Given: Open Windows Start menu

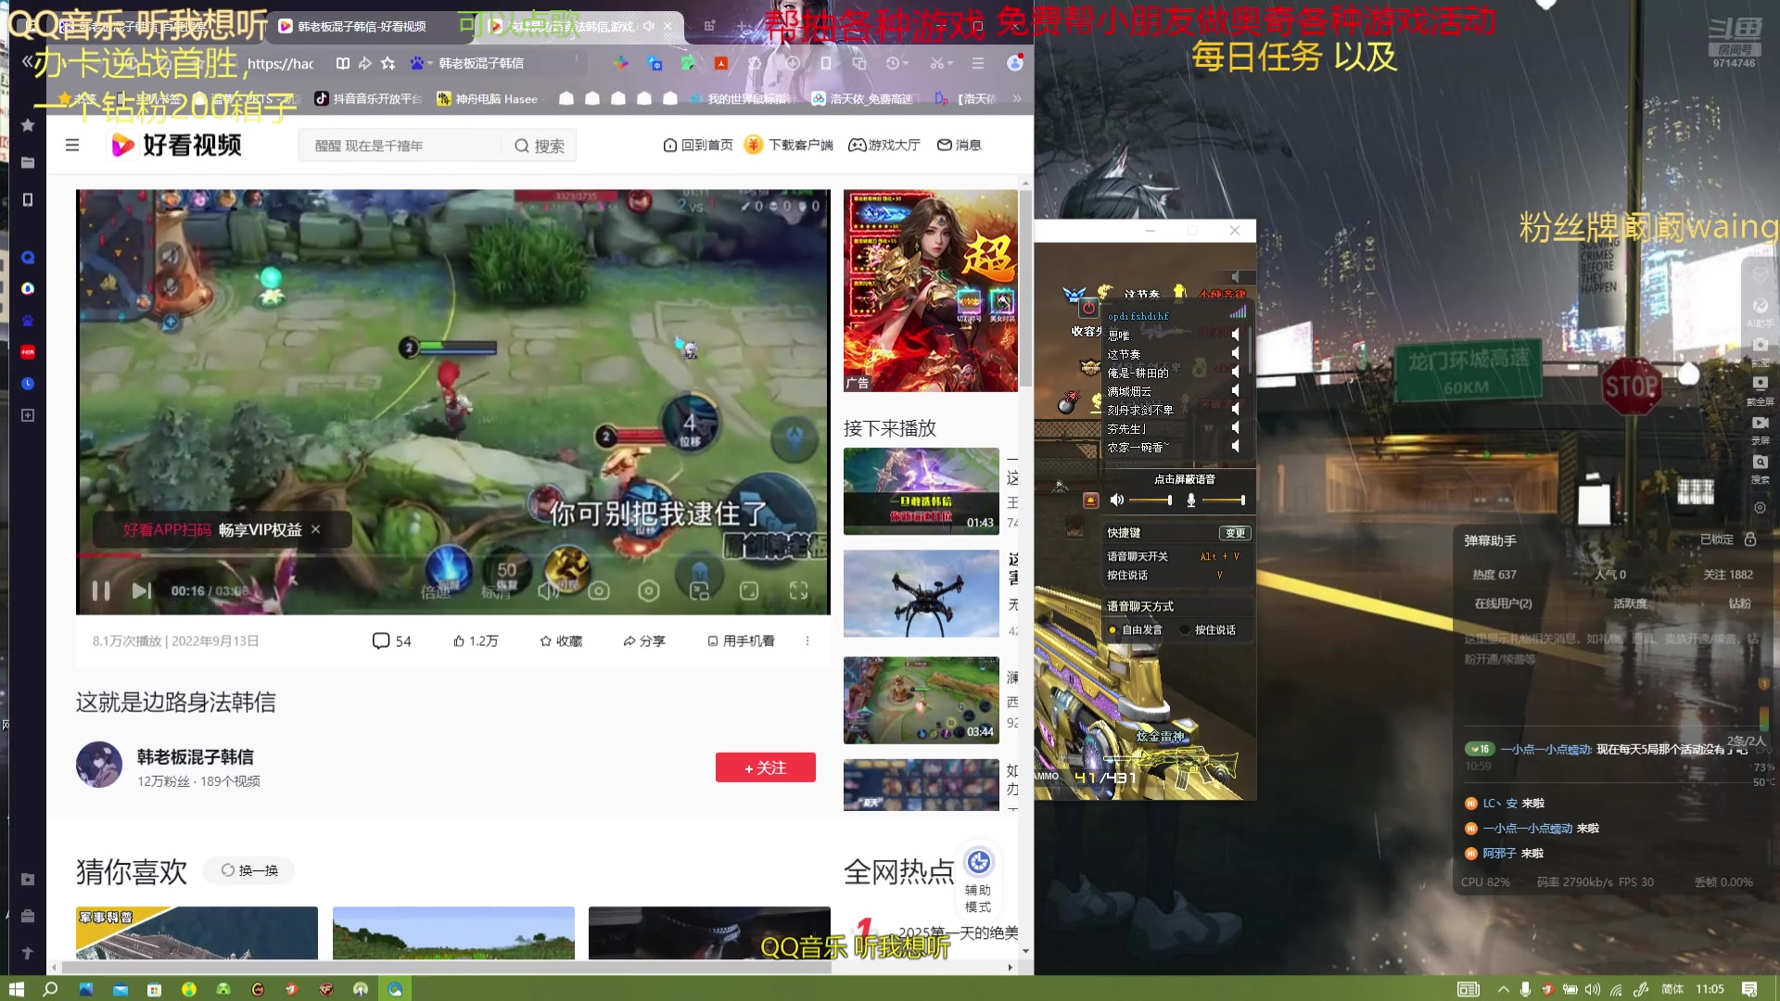Looking at the screenshot, I should (17, 989).
